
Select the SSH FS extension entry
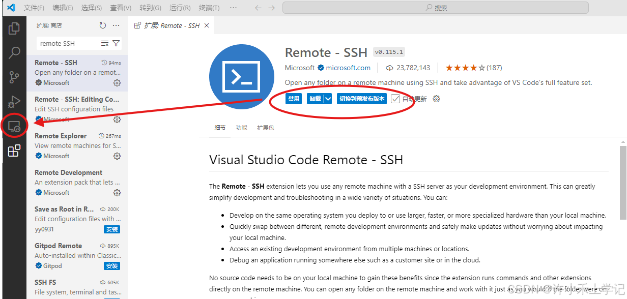pyautogui.click(x=77, y=287)
